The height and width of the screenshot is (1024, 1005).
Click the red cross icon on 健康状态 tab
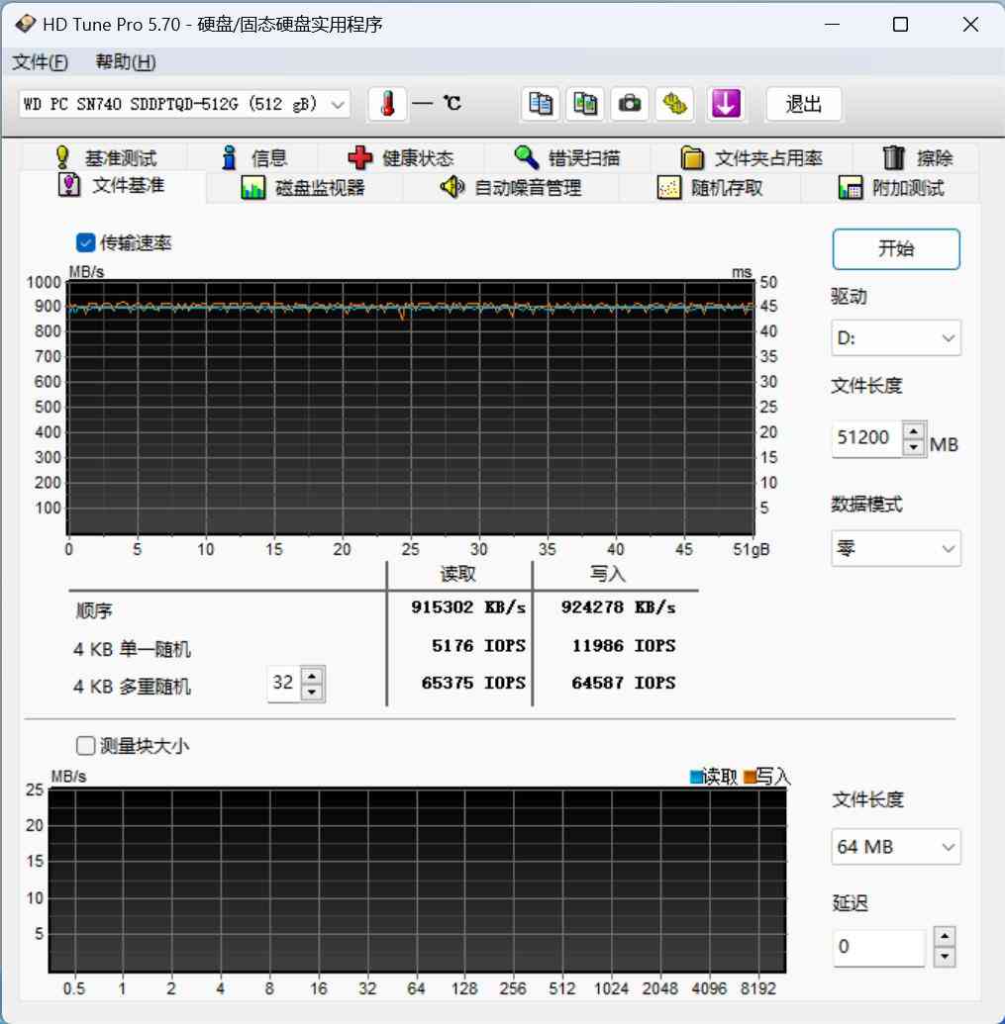(x=359, y=157)
